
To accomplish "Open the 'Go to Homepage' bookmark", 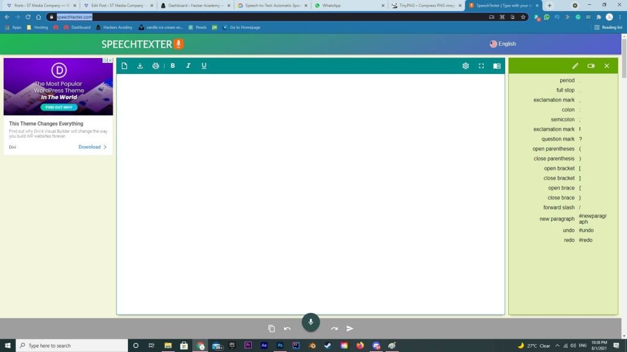I will (x=241, y=28).
